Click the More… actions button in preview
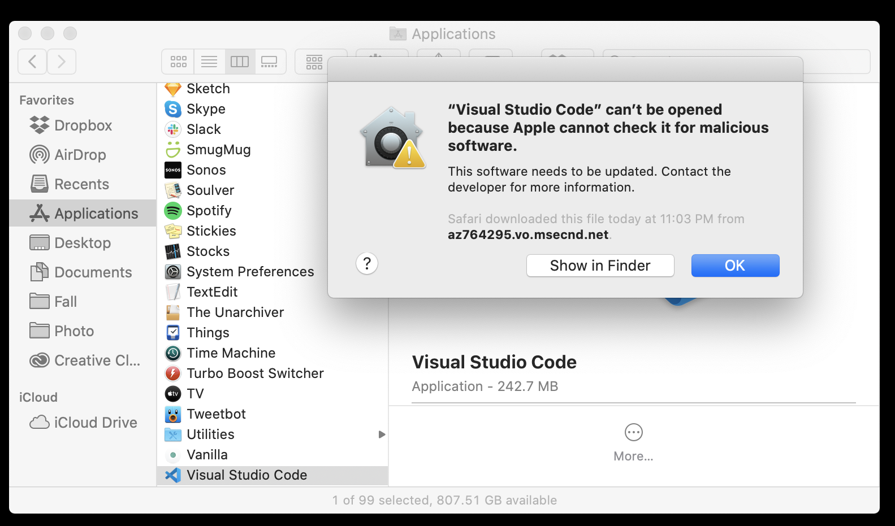895x526 pixels. (x=633, y=443)
